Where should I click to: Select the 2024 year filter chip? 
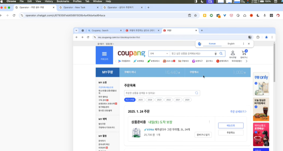pyautogui.click(x=150, y=100)
